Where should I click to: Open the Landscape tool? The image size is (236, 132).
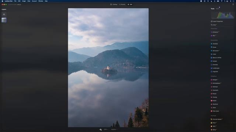(215, 68)
